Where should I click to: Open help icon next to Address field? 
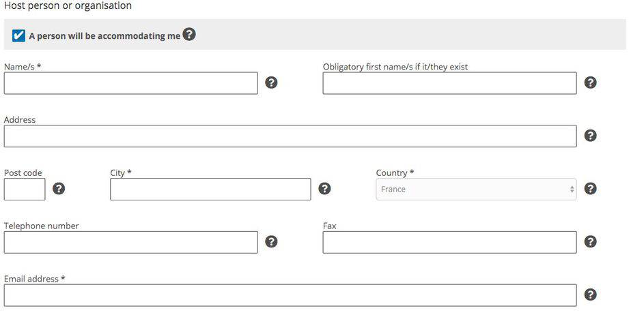[x=590, y=136]
